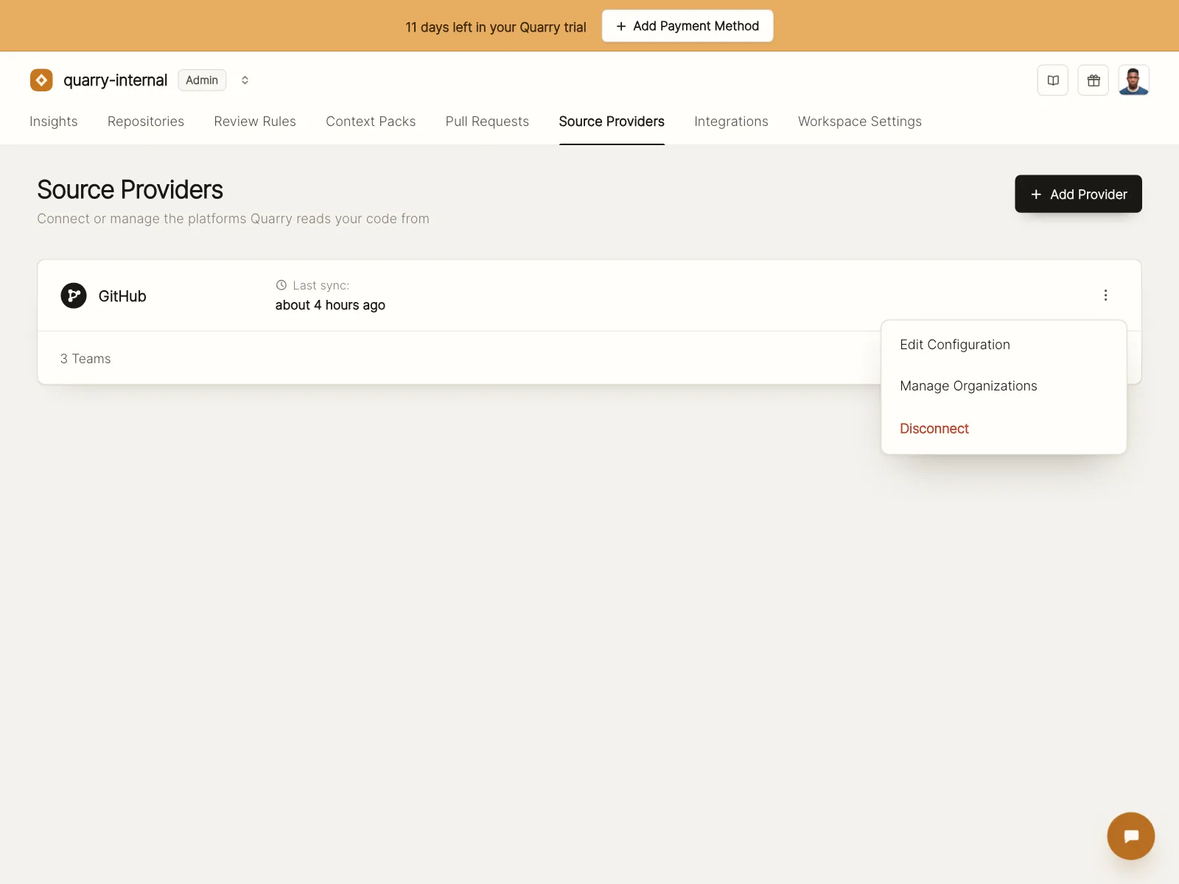Switch to the Insights tab
Viewport: 1179px width, 884px height.
pyautogui.click(x=54, y=122)
